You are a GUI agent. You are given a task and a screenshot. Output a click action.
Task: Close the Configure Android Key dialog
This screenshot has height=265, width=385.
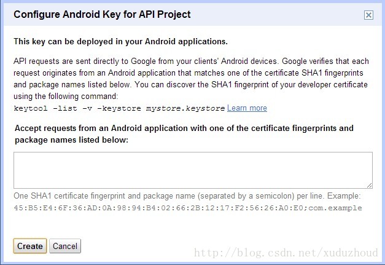pyautogui.click(x=368, y=15)
